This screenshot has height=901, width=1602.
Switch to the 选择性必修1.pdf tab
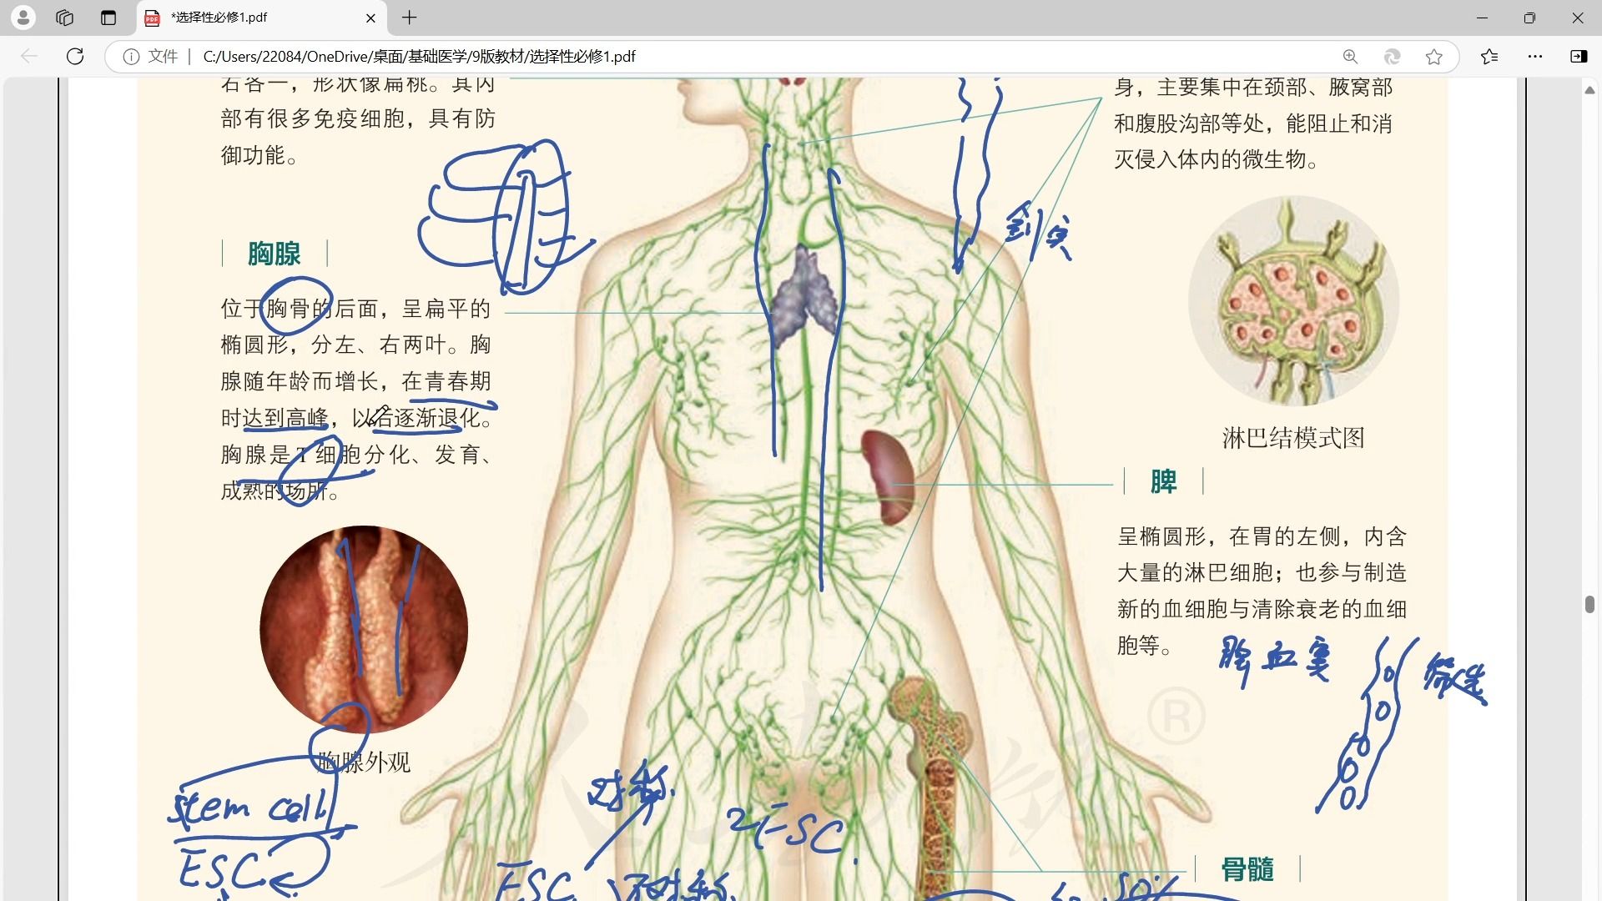pos(260,18)
